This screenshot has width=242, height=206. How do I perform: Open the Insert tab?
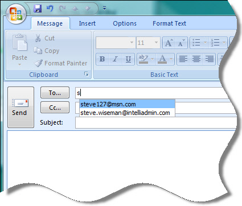[x=87, y=23]
